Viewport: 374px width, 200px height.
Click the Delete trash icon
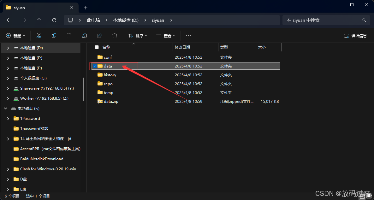[x=114, y=35]
